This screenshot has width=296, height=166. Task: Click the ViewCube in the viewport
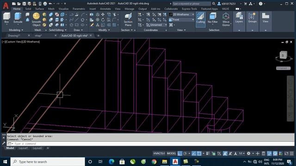point(283,56)
